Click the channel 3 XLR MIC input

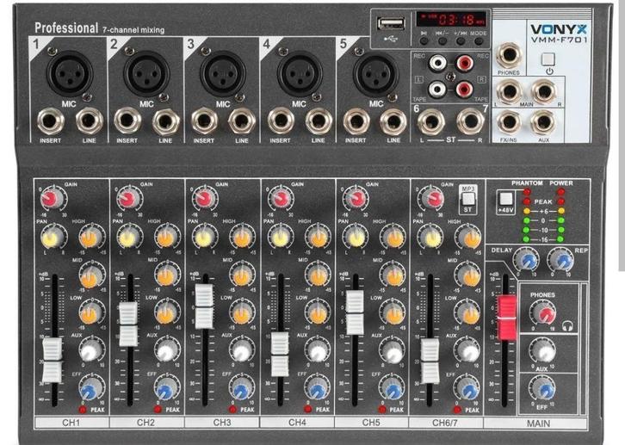tap(218, 71)
